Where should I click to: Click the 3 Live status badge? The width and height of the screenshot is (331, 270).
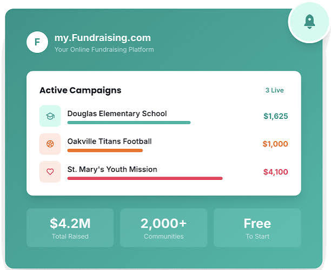[x=274, y=90]
